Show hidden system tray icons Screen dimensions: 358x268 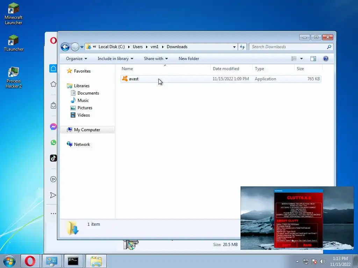point(297,261)
